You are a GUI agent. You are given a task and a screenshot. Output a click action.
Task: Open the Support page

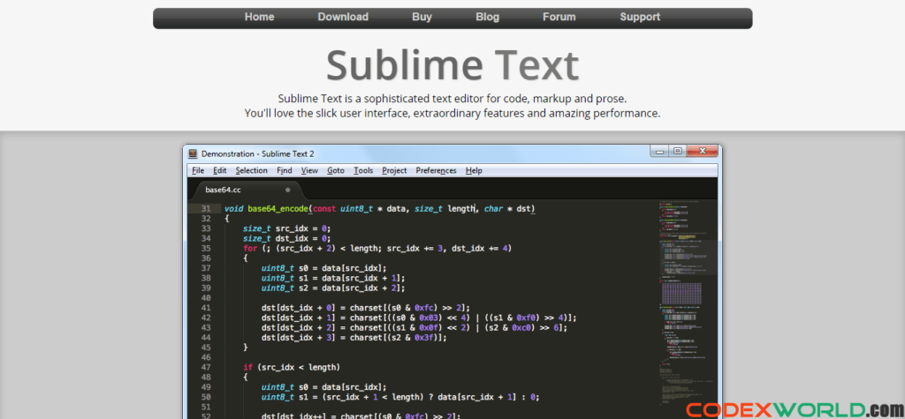click(640, 18)
